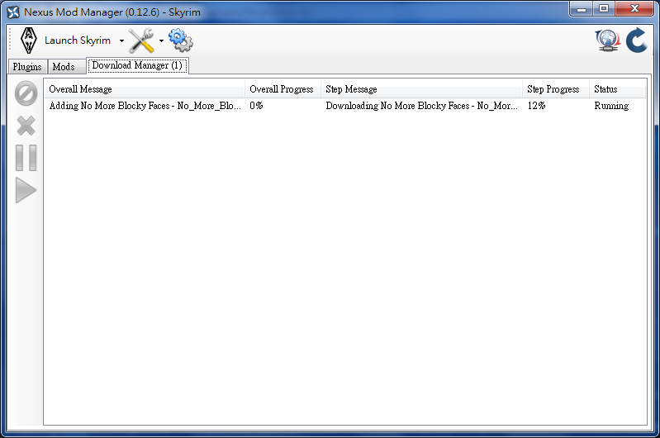Open the Launch Skyrim dropdown arrow
660x438 pixels.
tap(121, 40)
